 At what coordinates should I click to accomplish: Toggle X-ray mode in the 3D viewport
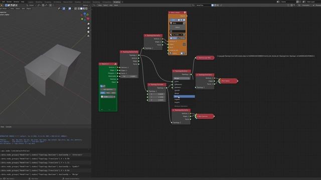[75, 8]
